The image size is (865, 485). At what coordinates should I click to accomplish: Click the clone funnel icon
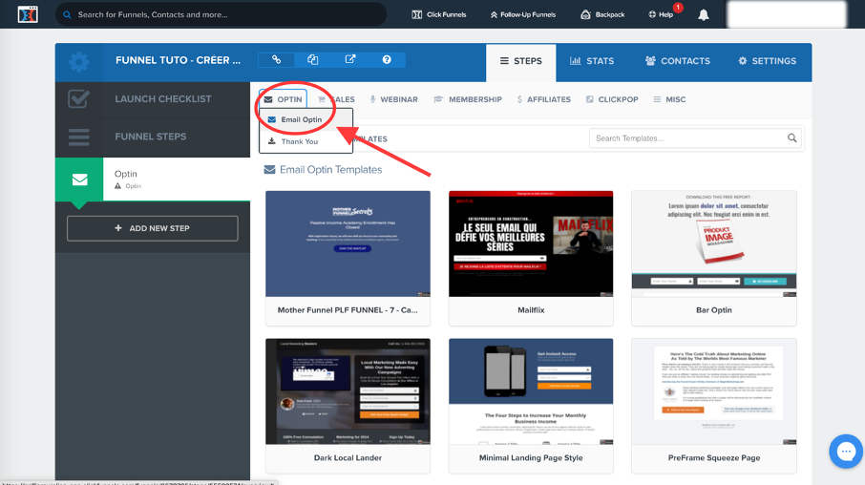313,59
